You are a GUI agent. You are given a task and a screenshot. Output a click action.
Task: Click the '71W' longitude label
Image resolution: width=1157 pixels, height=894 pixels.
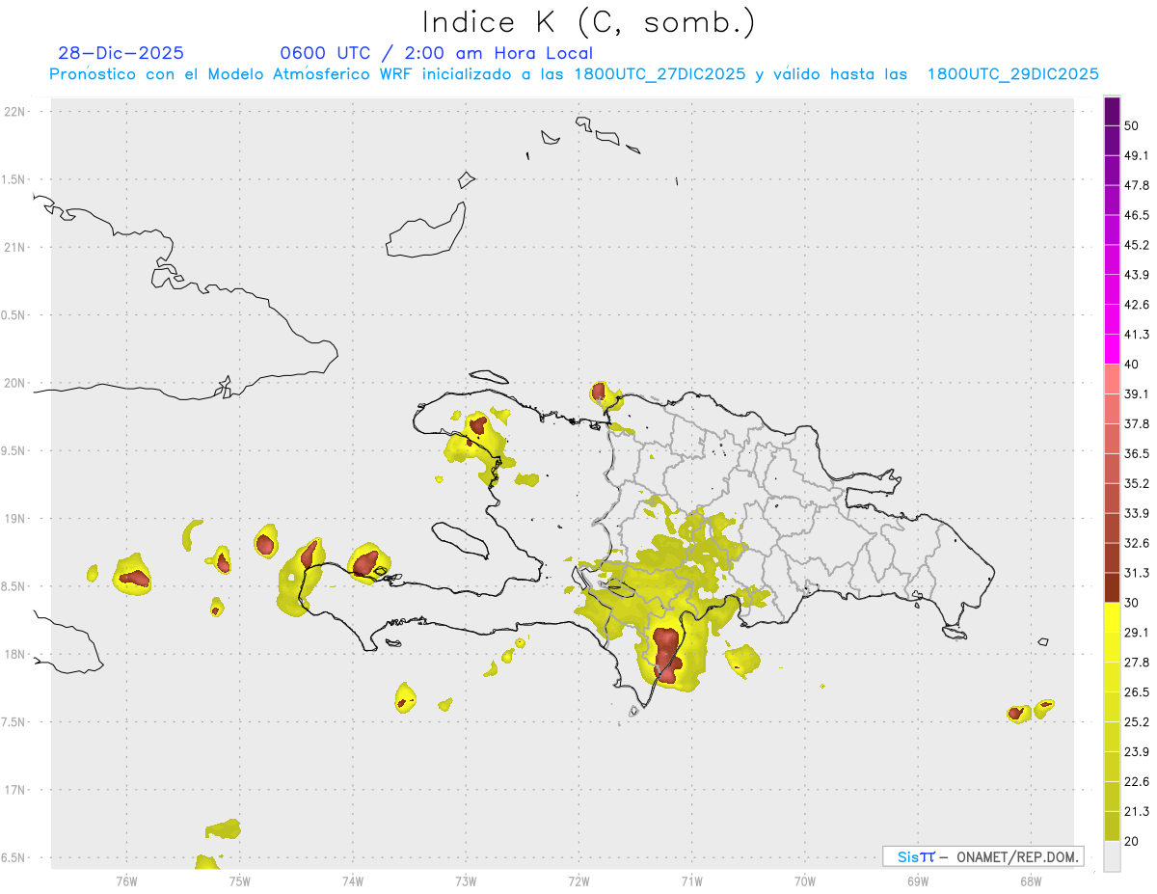[691, 880]
